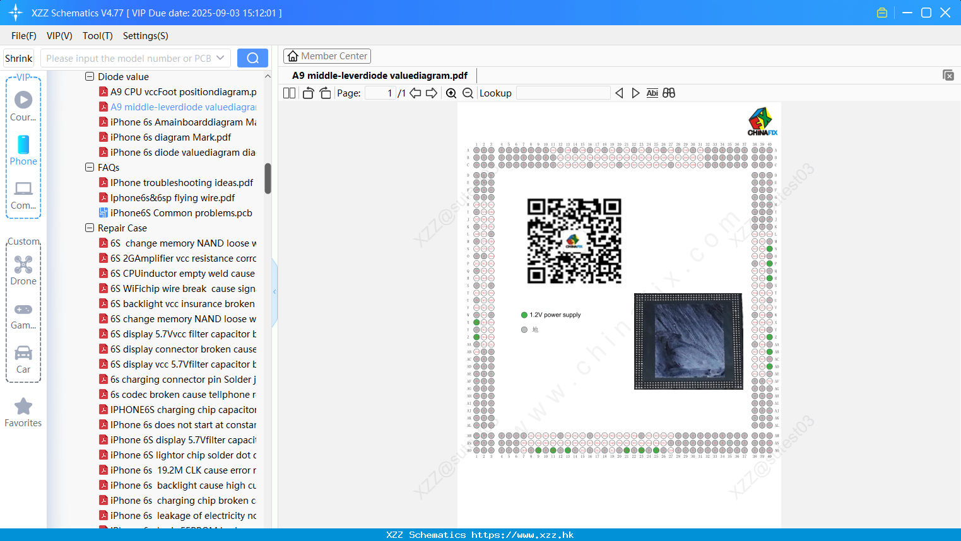Find next lookup match
This screenshot has width=961, height=541.
(635, 93)
